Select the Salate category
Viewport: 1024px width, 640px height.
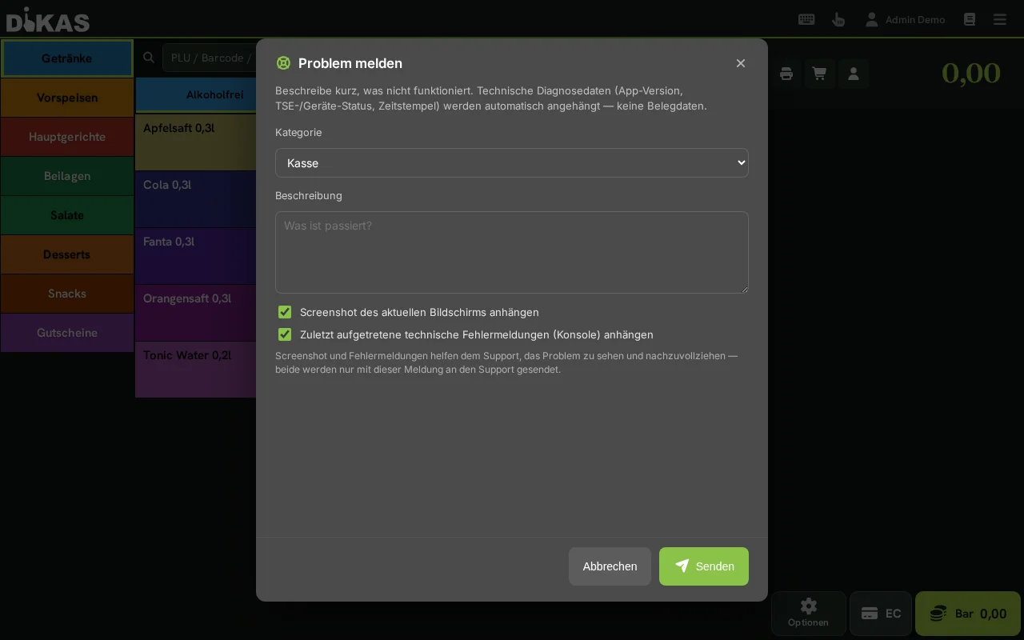67,215
